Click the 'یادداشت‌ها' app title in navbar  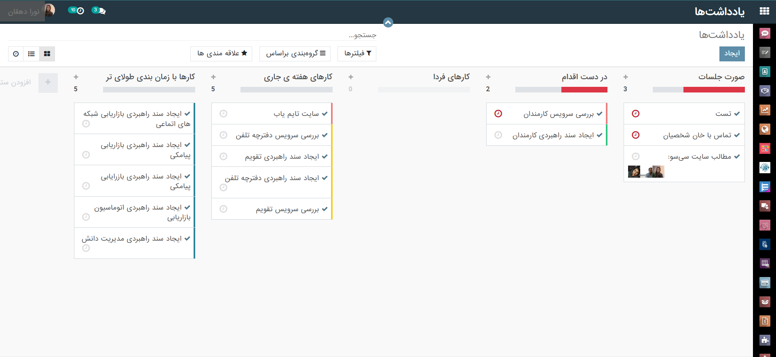coord(719,11)
